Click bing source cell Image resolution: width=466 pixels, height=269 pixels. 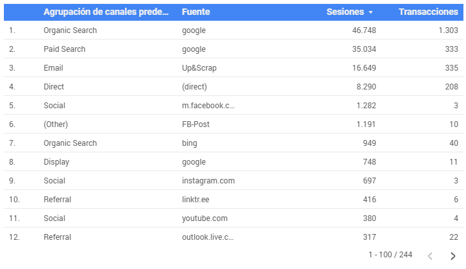coord(189,143)
